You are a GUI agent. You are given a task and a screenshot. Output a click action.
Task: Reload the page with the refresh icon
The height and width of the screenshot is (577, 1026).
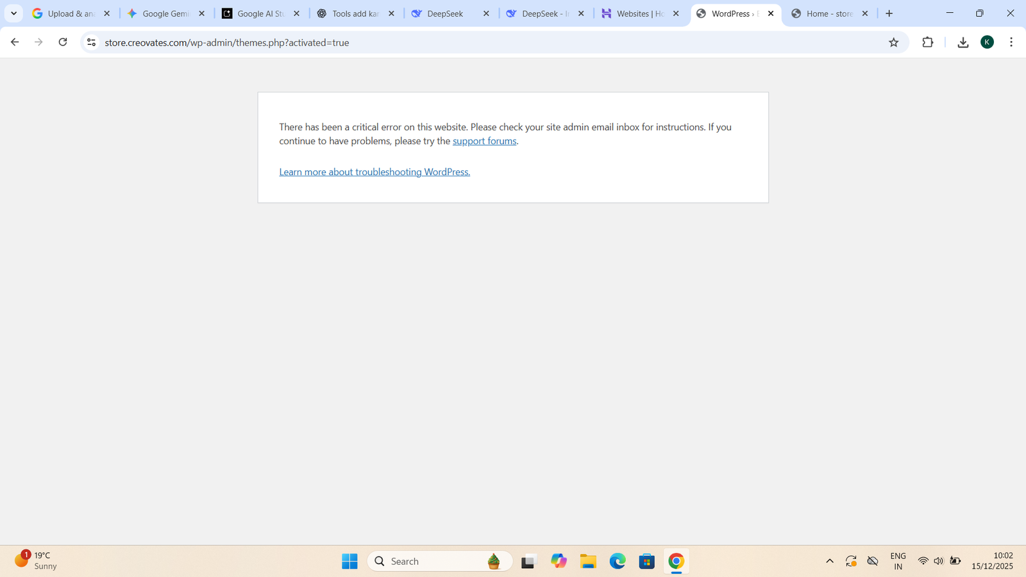[x=63, y=42]
